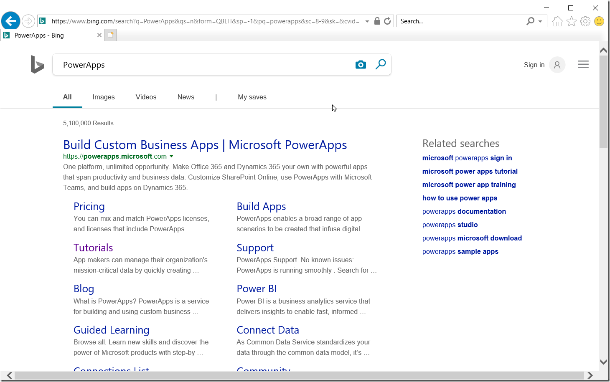The width and height of the screenshot is (610, 382).
Task: Open the Tutorials sublink
Action: coord(93,248)
